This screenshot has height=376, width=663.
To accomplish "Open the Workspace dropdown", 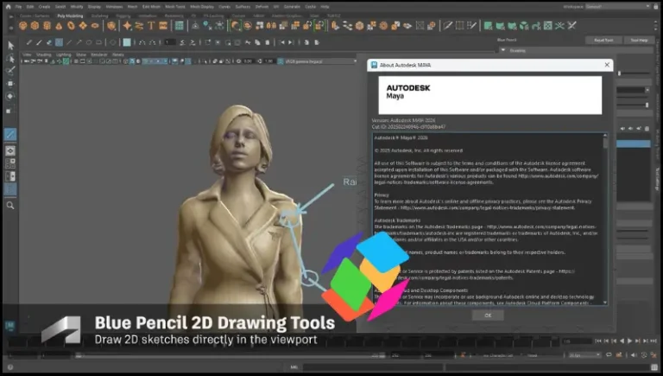I will pos(618,7).
